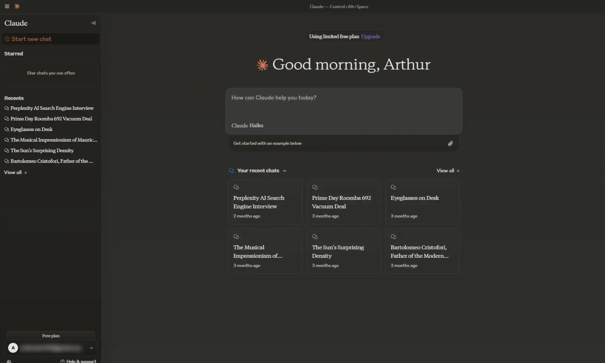Viewport: 605px width, 363px height.
Task: Expand the account dropdown chevron
Action: 91,348
